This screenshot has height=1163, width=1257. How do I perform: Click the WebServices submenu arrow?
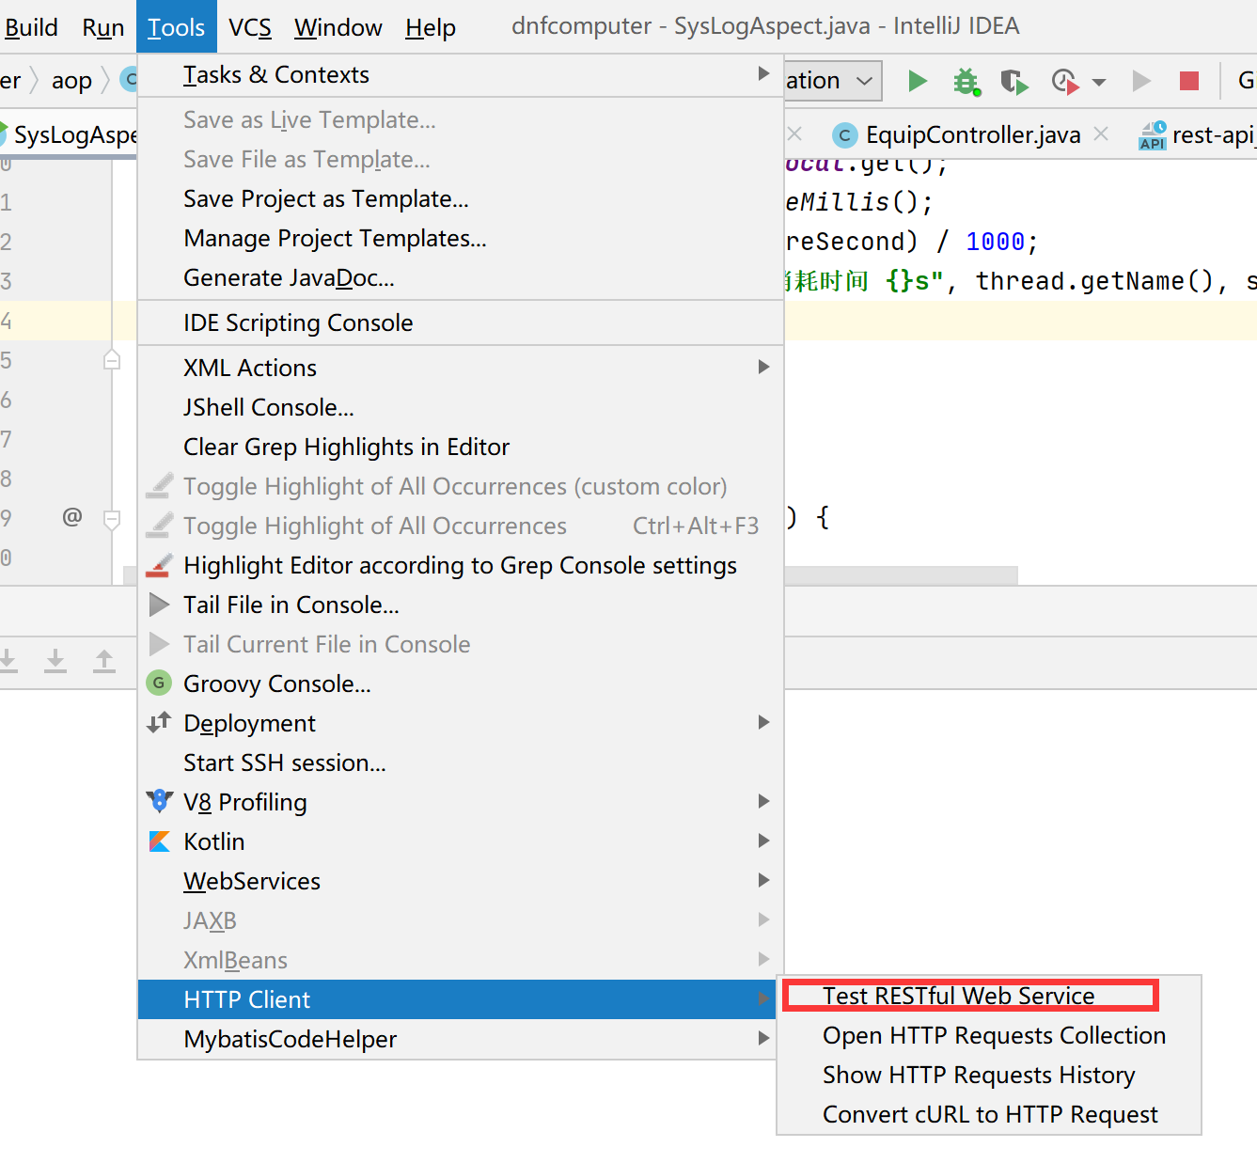[x=764, y=880]
